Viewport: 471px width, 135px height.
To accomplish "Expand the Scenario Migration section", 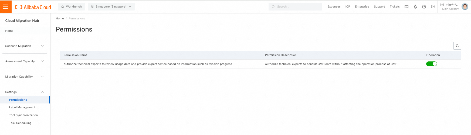I will pyautogui.click(x=25, y=46).
